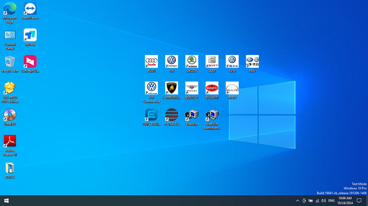Open the Action Center notifications

point(359,201)
